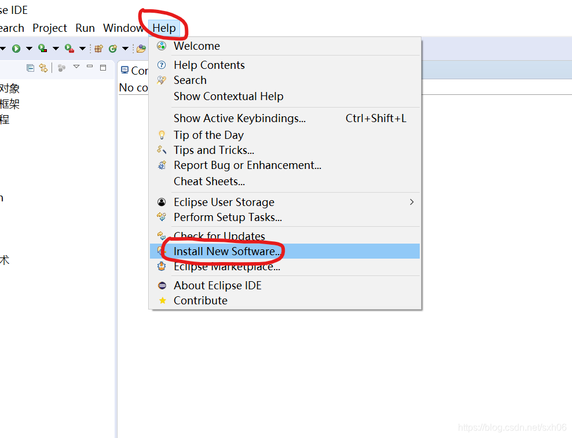Open the Project menu
This screenshot has width=572, height=438.
click(x=50, y=28)
